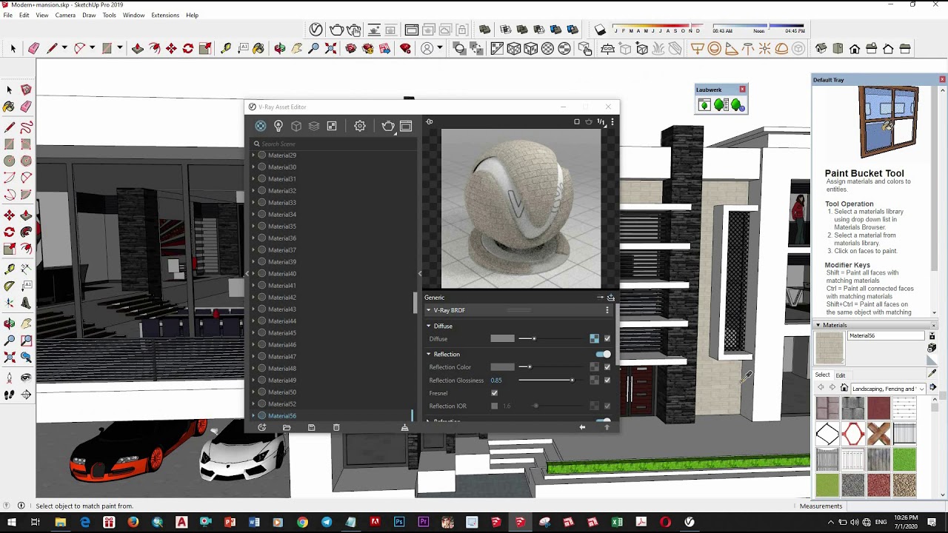Toggle the Reflection layer switch
This screenshot has height=533, width=948.
pos(603,354)
